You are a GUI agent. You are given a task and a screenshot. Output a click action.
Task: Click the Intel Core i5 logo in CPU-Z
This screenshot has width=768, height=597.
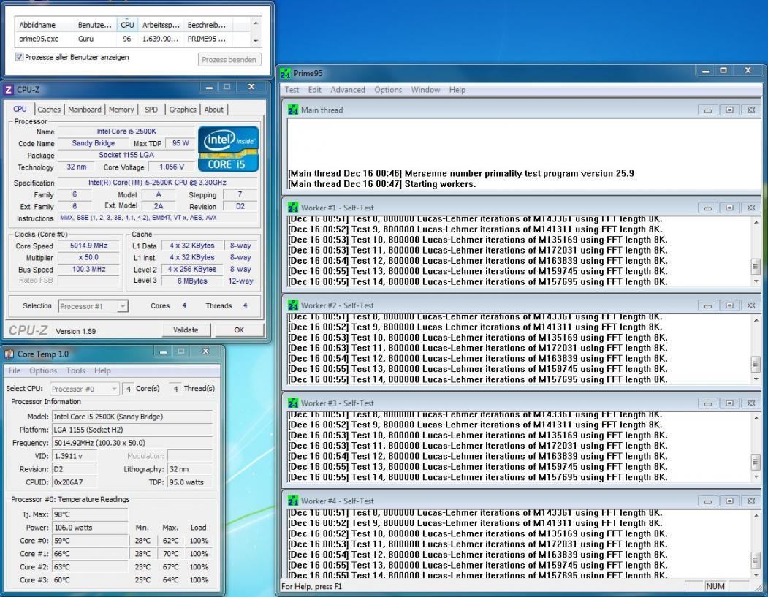(228, 149)
